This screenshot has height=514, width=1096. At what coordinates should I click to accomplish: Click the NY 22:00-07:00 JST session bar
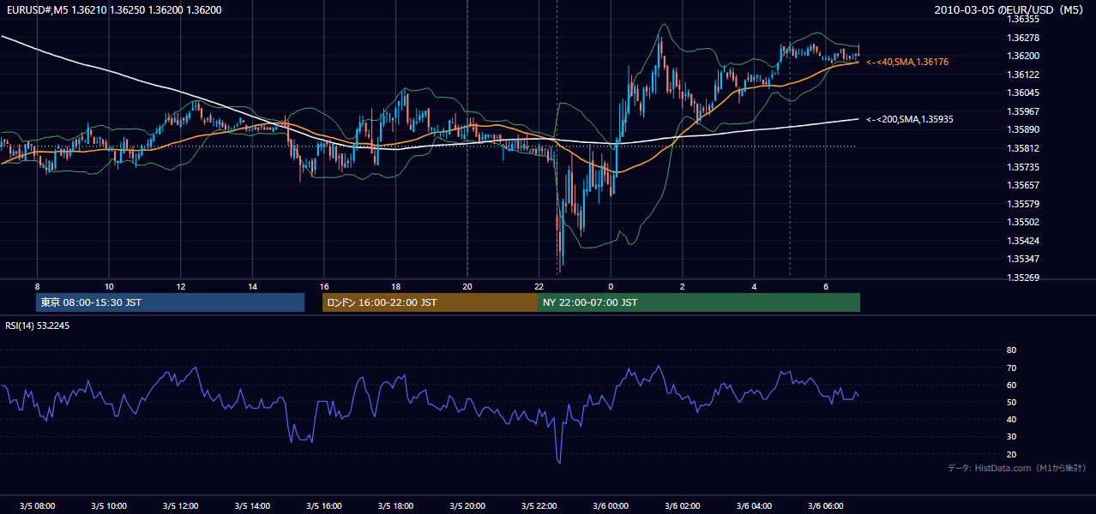click(x=699, y=302)
